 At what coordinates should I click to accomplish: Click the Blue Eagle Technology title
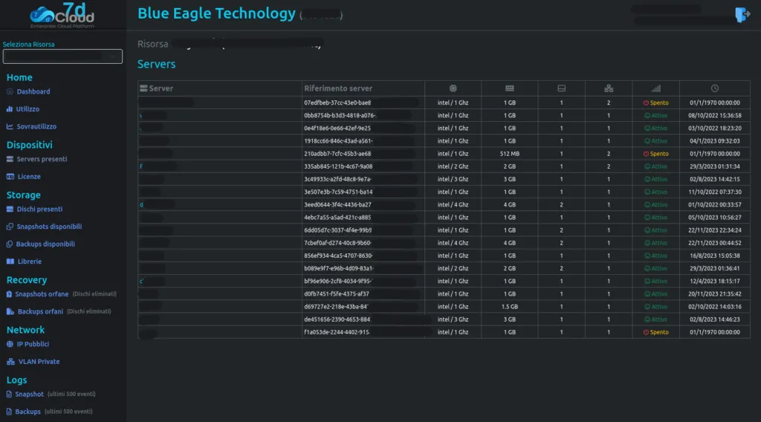click(216, 13)
